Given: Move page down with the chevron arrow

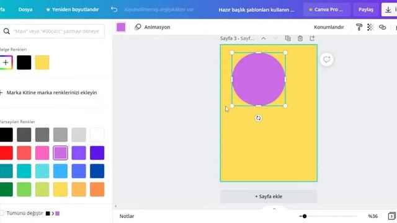Looking at the screenshot, I should pyautogui.click(x=275, y=38).
